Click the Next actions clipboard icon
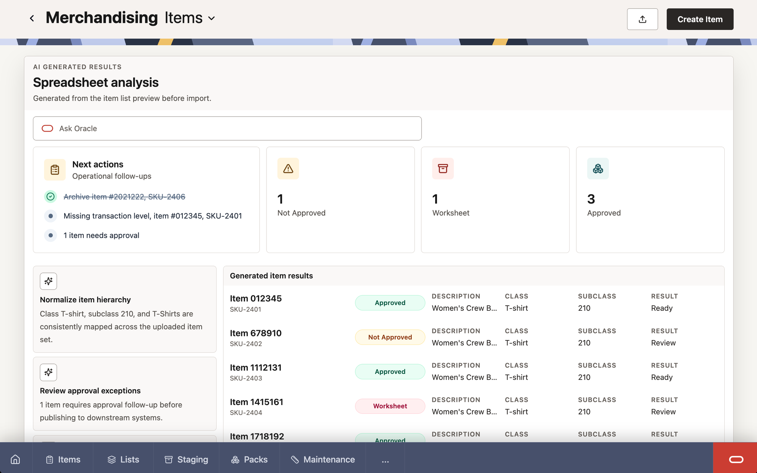This screenshot has width=757, height=473. point(55,170)
